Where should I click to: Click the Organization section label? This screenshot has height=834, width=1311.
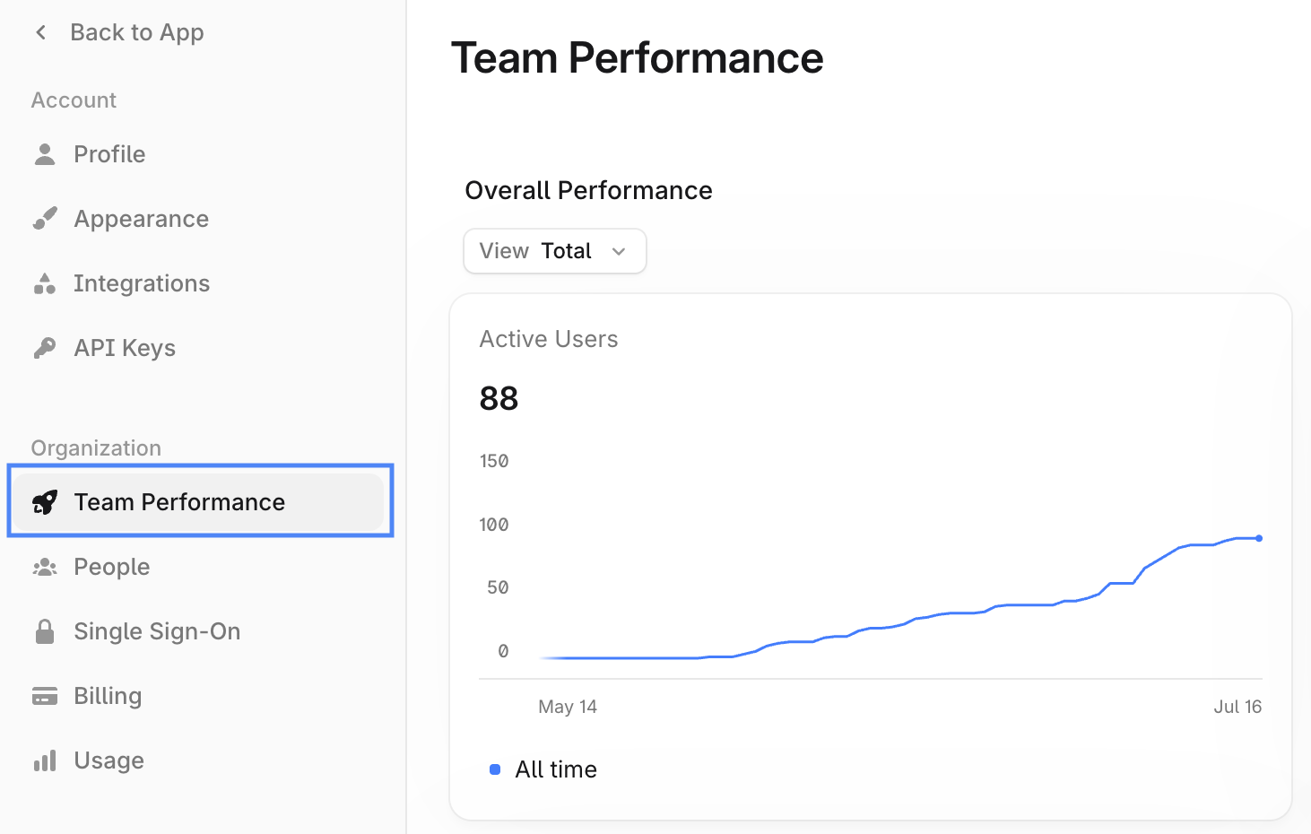(x=97, y=448)
